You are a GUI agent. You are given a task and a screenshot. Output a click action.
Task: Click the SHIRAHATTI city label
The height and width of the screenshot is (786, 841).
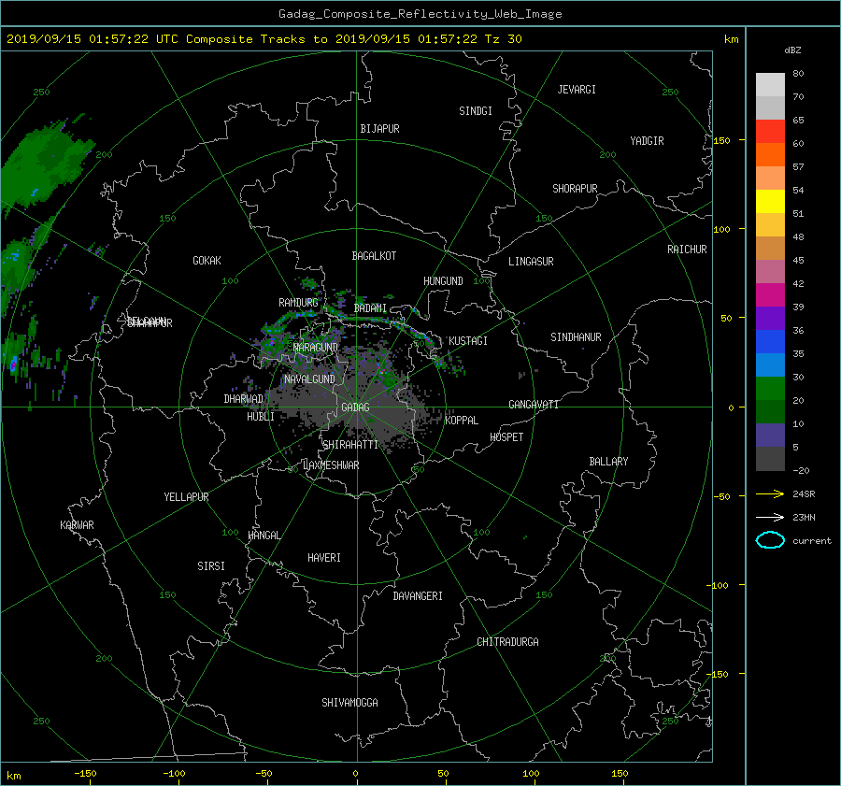350,445
